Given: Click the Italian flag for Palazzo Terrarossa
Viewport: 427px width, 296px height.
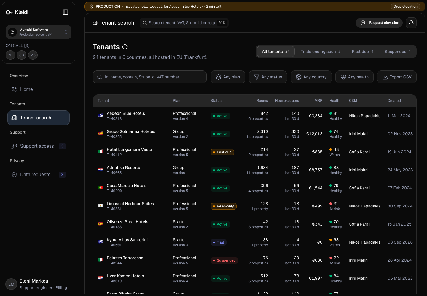Looking at the screenshot, I should (101, 260).
